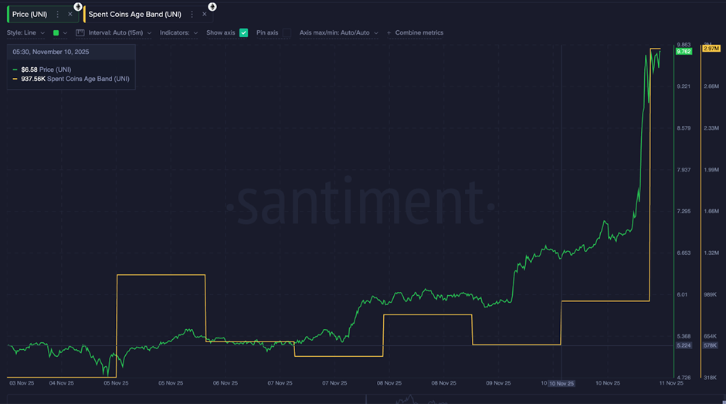Click the yellow 2.97M axis value label
Viewport: 726px width, 404px height.
point(710,49)
